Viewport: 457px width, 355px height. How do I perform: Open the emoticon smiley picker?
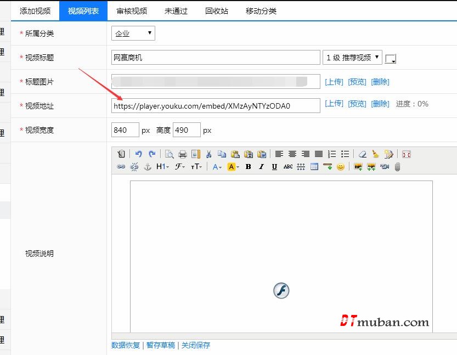coord(341,167)
